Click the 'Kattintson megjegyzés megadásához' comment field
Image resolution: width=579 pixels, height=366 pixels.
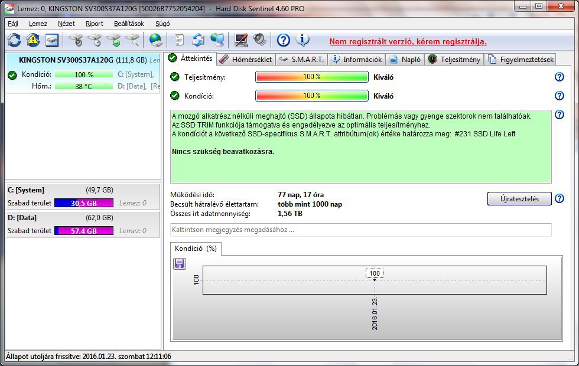tap(361, 230)
